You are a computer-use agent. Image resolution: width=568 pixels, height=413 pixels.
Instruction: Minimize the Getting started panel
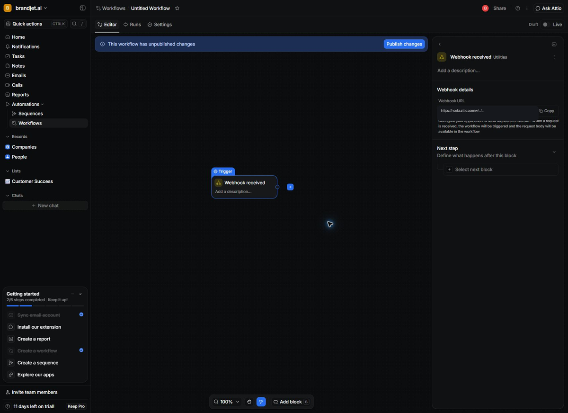80,294
